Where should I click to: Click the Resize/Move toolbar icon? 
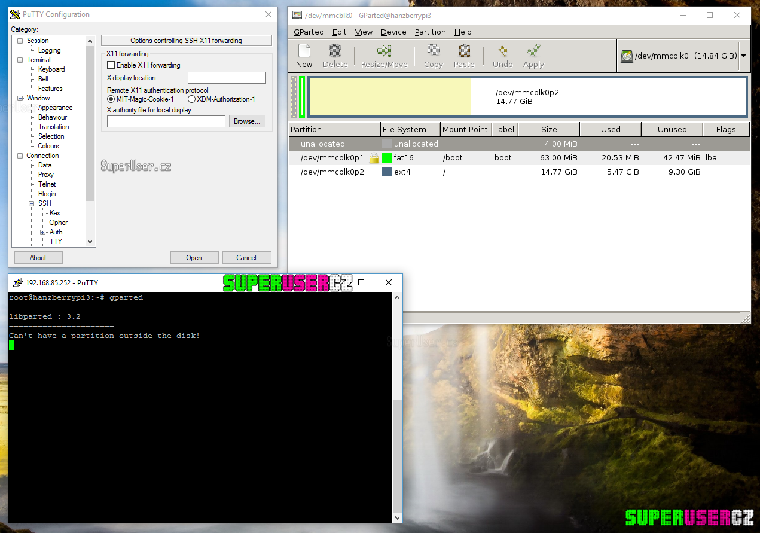[384, 51]
